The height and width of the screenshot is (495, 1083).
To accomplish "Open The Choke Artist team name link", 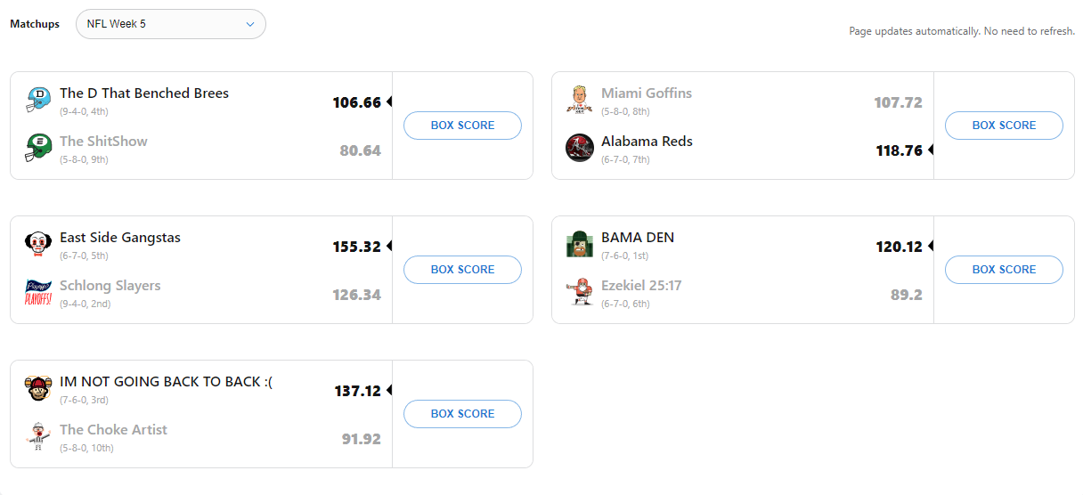I will tap(113, 430).
